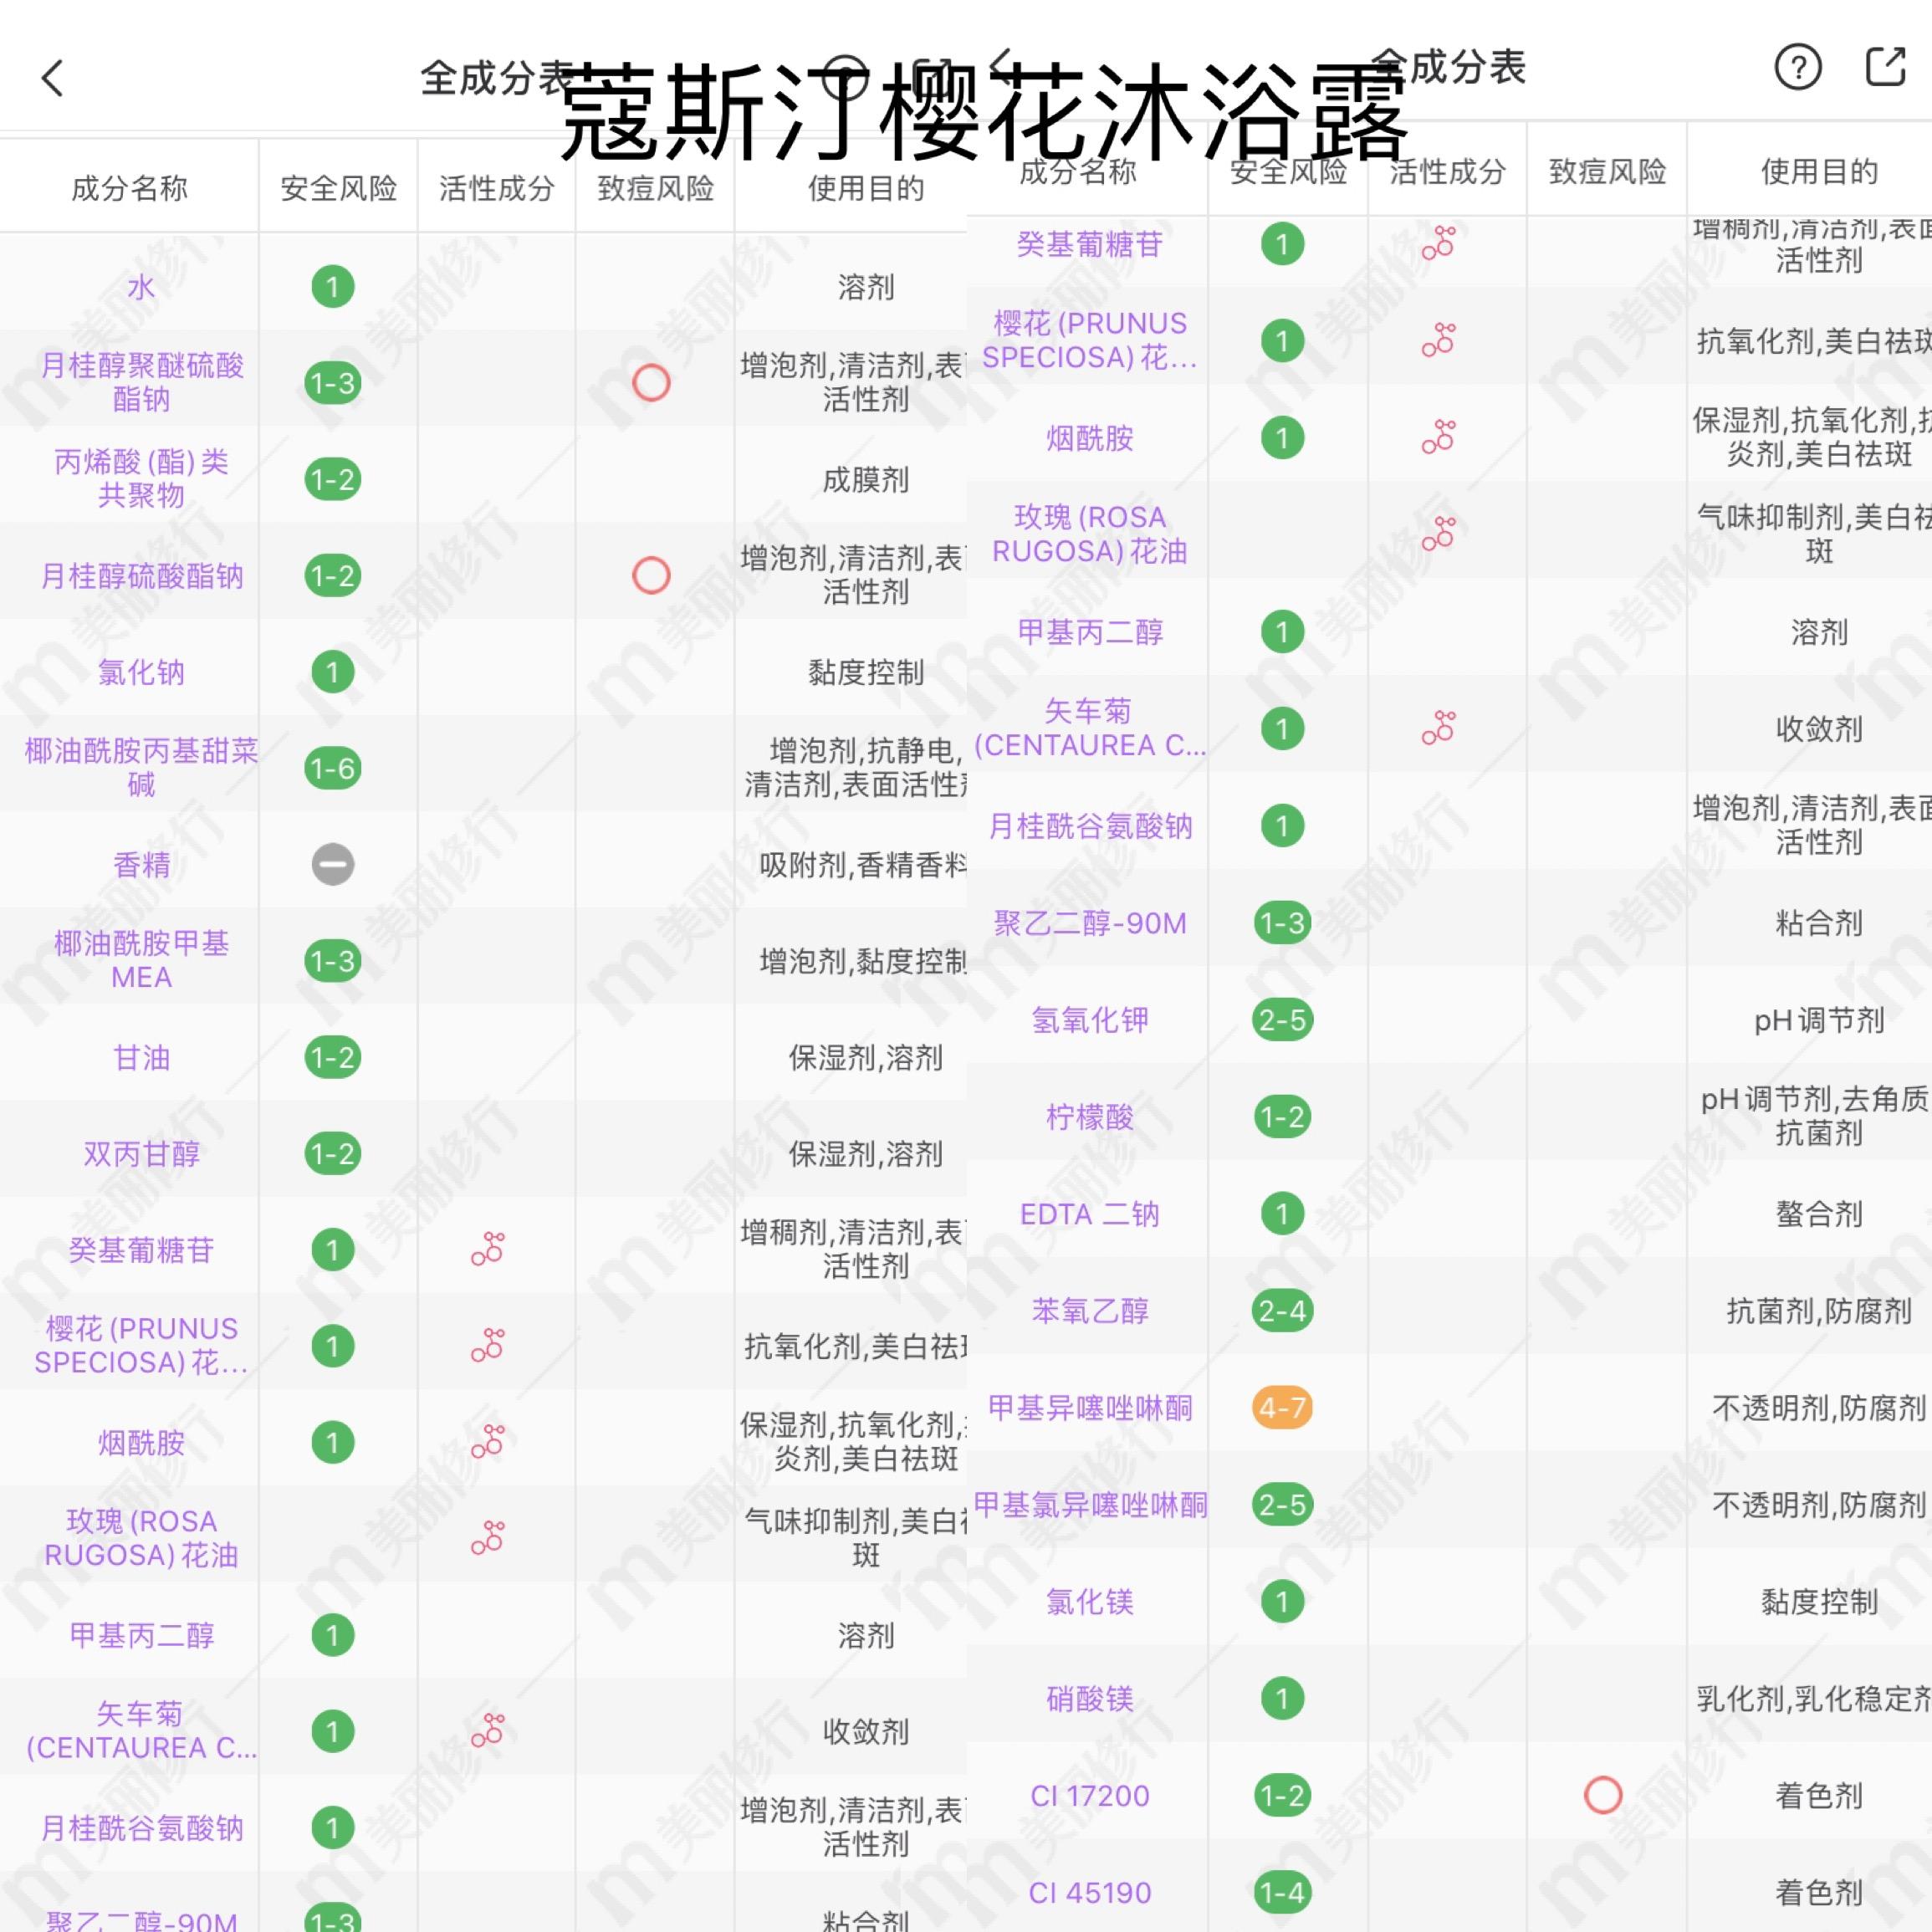
Task: Select the 成分名称 column header
Action: coord(128,188)
